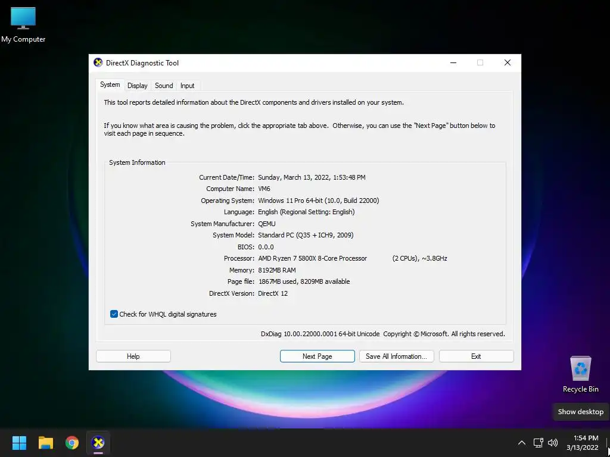Viewport: 610px width, 457px height.
Task: Click the system manufacturer value QEMU
Action: point(266,224)
